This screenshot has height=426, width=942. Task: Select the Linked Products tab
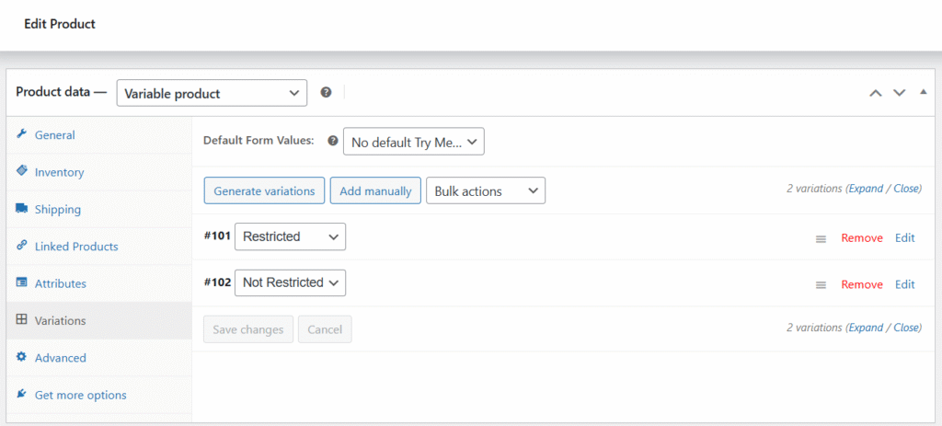[75, 247]
